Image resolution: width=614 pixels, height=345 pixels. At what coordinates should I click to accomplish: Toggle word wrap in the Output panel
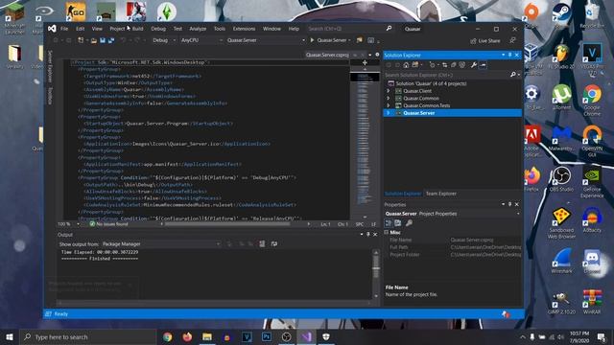coord(274,244)
